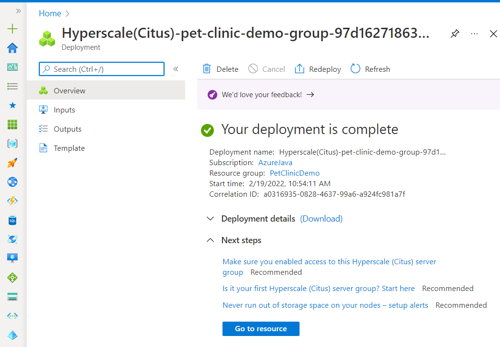
Task: Click the green deployment cubes icon in header
Action: click(x=47, y=39)
